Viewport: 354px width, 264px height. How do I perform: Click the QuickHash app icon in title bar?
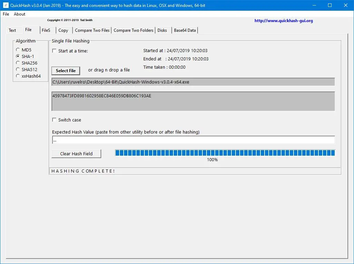tap(6, 5)
